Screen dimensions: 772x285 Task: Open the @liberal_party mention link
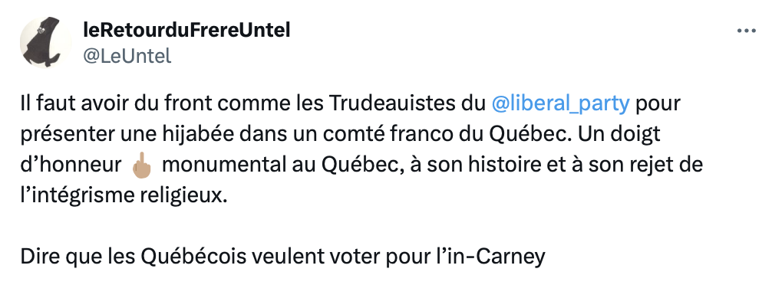pyautogui.click(x=560, y=103)
